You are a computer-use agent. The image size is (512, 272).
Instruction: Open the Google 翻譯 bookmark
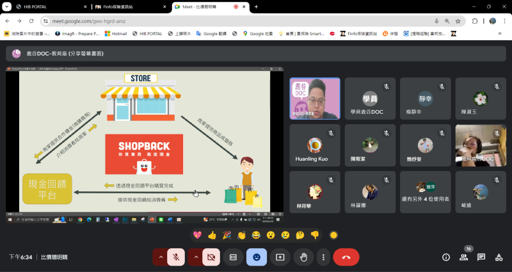coord(211,33)
